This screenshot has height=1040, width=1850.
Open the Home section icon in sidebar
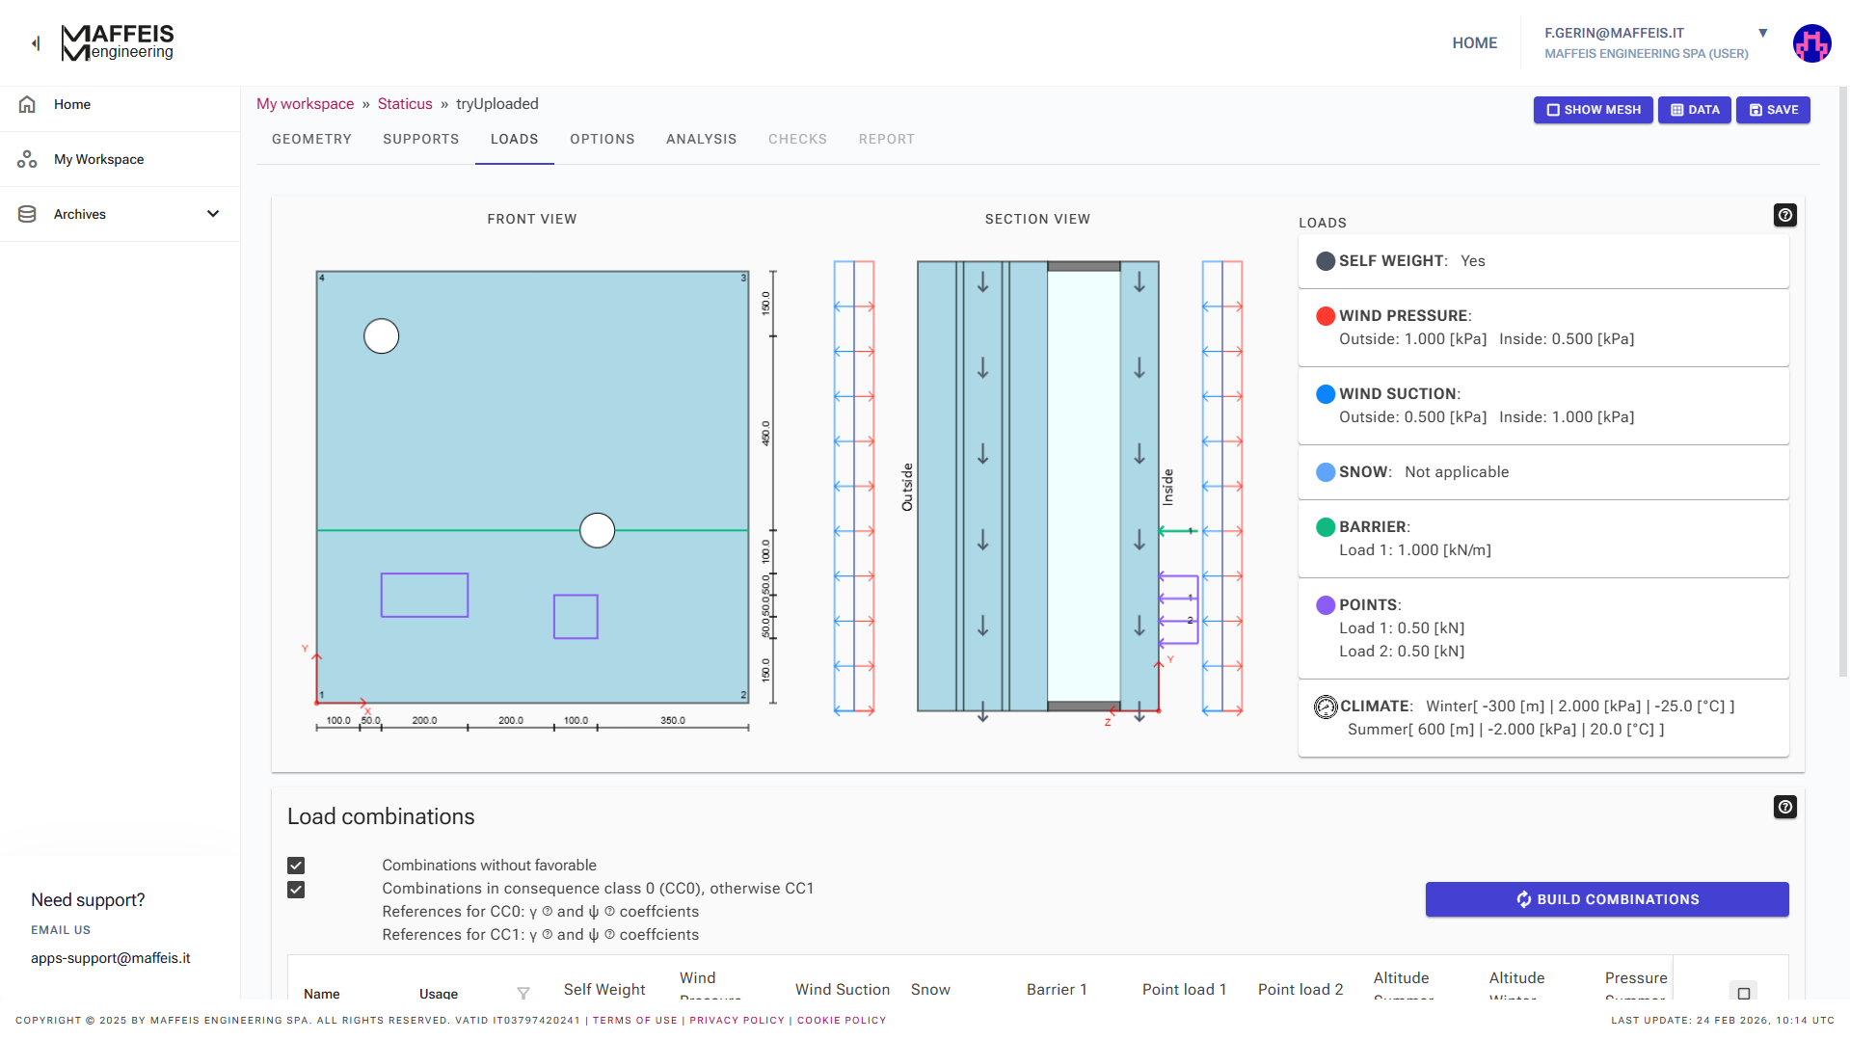27,104
